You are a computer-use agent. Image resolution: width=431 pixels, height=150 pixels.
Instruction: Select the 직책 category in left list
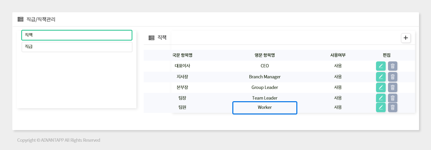tap(77, 35)
